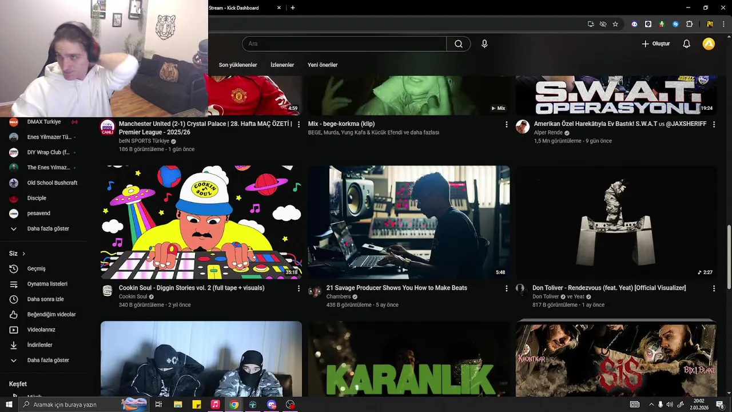This screenshot has height=412, width=732.
Task: Open more options for 21 Savage Producer video
Action: point(506,288)
